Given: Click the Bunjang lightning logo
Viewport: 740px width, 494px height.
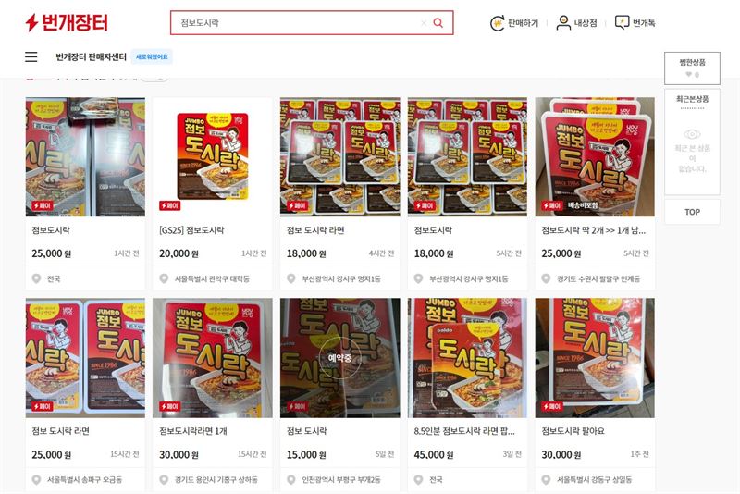Looking at the screenshot, I should [67, 22].
